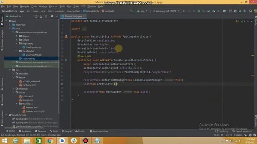Go to previous highlighted error arrow
Image resolution: width=257 pixels, height=144 pixels.
[248, 21]
